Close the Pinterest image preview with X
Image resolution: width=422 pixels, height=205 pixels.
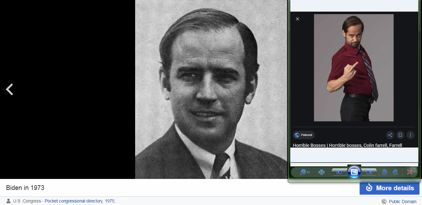click(298, 19)
